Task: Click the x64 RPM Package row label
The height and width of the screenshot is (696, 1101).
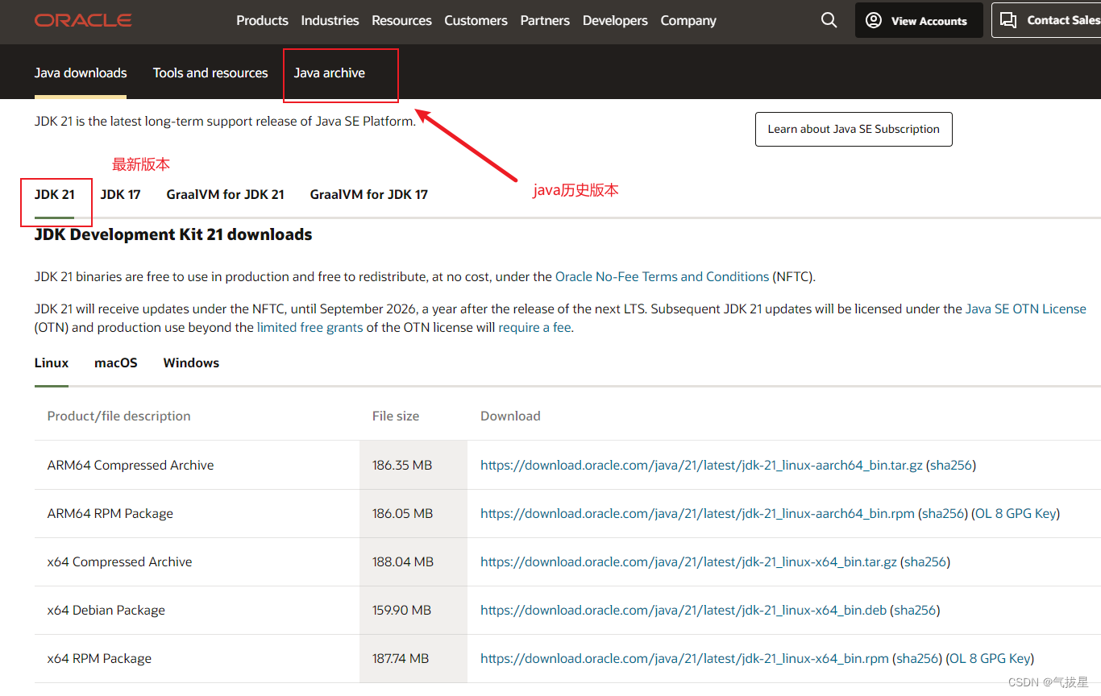Action: tap(99, 658)
